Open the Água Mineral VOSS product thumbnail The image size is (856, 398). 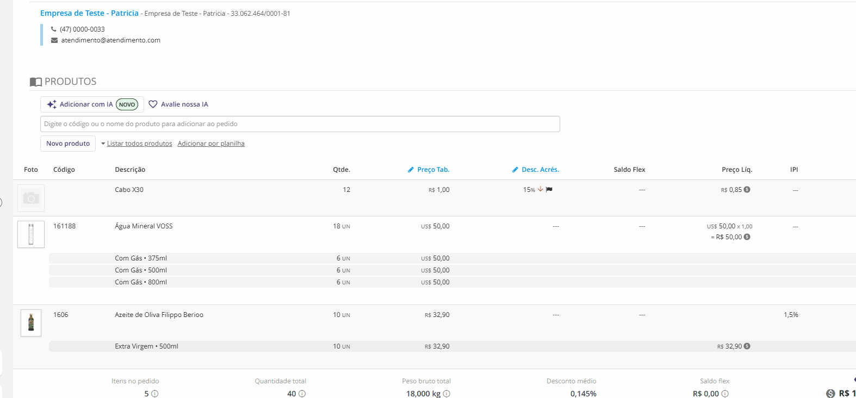[x=31, y=234]
